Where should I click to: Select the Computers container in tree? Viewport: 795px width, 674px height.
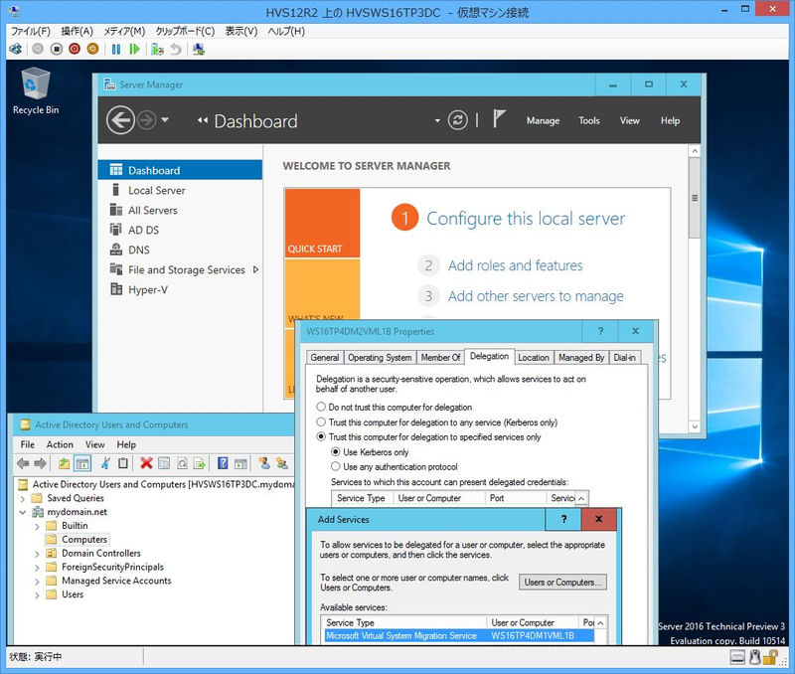click(x=84, y=540)
